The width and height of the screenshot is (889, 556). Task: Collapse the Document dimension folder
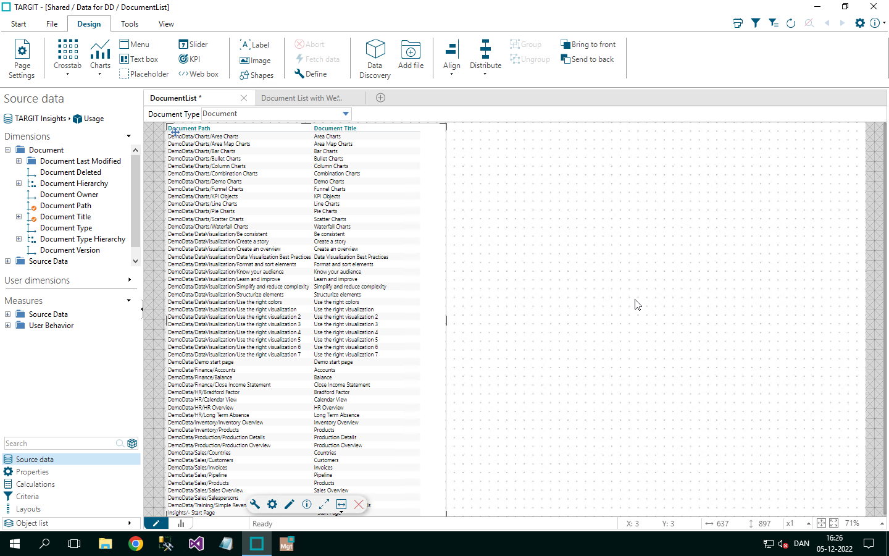(x=7, y=150)
